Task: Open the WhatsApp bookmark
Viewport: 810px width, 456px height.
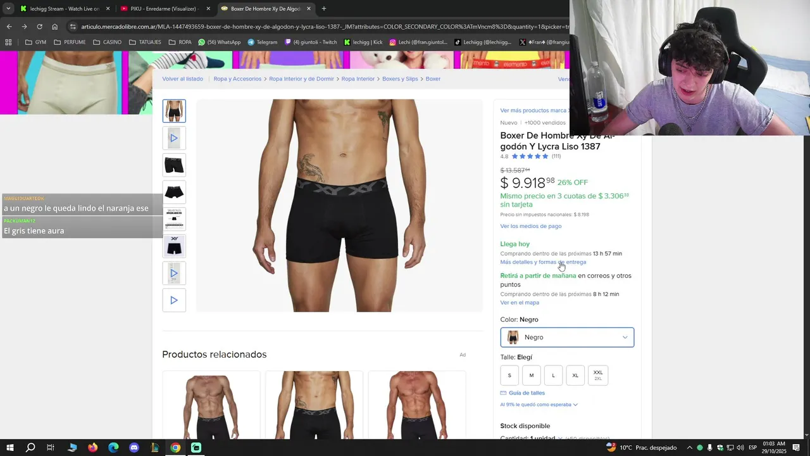Action: pyautogui.click(x=220, y=42)
